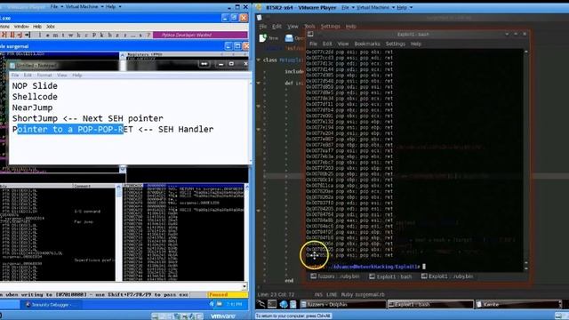
Task: Open 'z' toolbar button in debugger
Action: pyautogui.click(x=117, y=35)
